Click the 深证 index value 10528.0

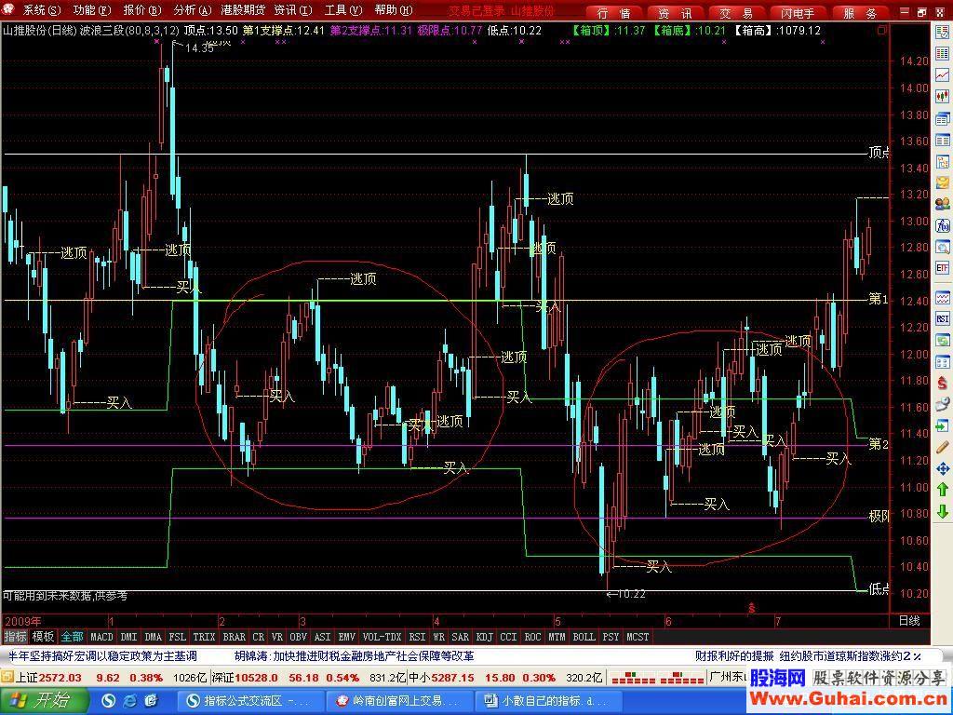point(256,678)
